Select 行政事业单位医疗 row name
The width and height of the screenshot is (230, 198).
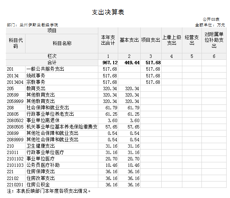(x=45, y=153)
